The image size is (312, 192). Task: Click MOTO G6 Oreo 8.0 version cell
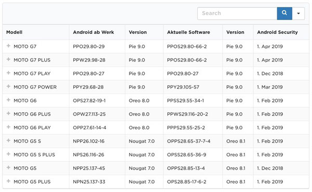(x=139, y=100)
